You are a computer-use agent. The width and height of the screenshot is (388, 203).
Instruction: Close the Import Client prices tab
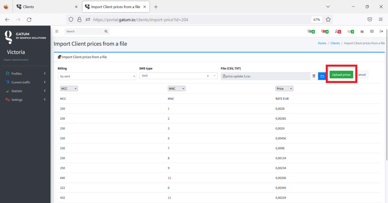pyautogui.click(x=144, y=7)
